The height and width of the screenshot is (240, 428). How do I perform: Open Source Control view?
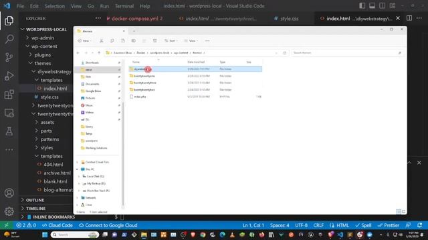(x=9, y=57)
